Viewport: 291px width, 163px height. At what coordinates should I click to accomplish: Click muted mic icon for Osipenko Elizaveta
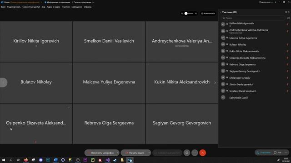(287, 58)
